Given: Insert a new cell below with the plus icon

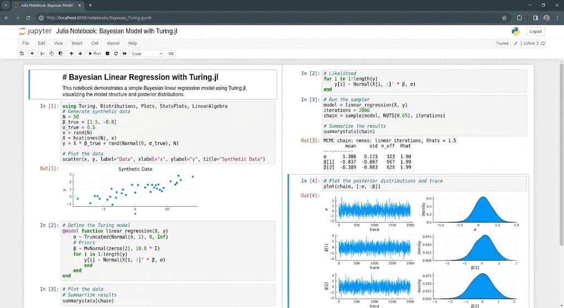Looking at the screenshot, I should [x=32, y=53].
